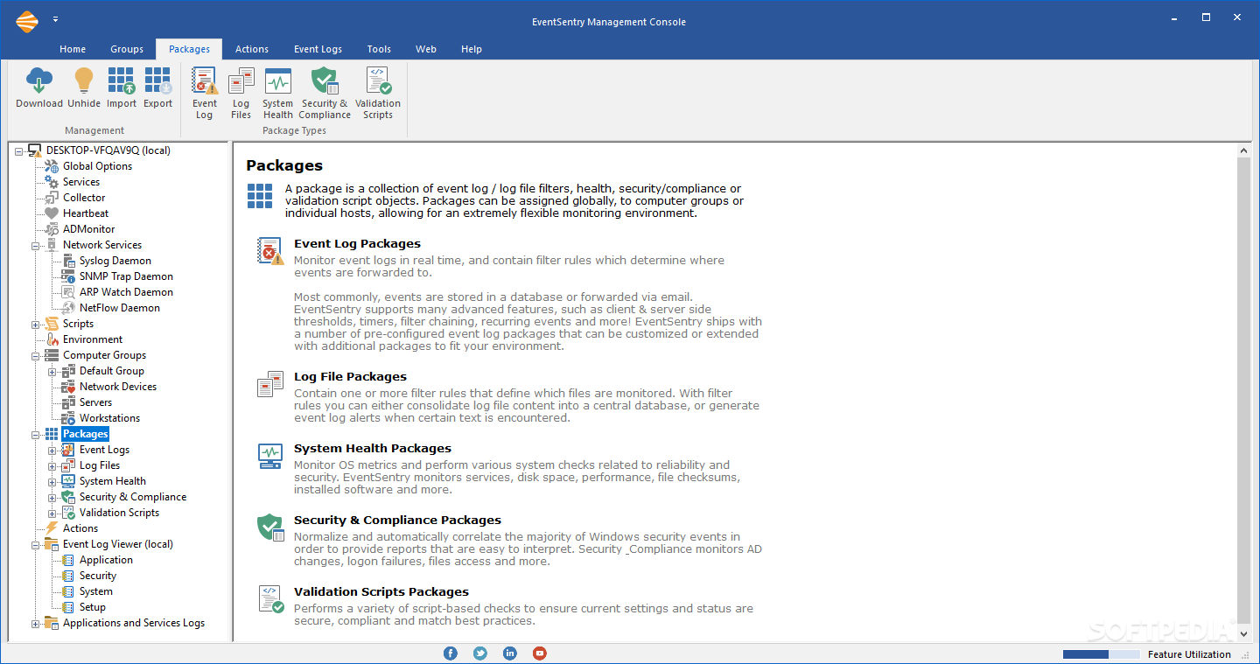Expand Applications and Services Logs node

point(36,623)
